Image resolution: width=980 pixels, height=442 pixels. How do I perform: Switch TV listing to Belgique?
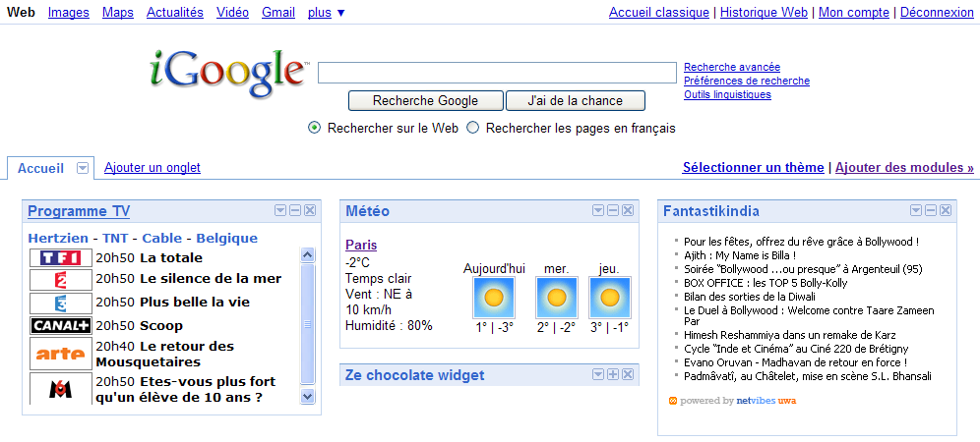pyautogui.click(x=227, y=238)
